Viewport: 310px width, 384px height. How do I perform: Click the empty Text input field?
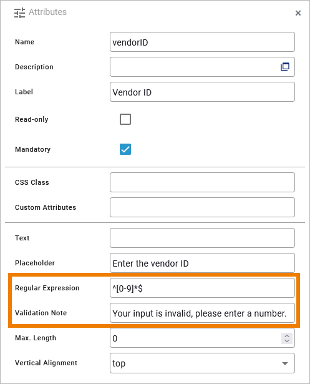click(x=202, y=238)
